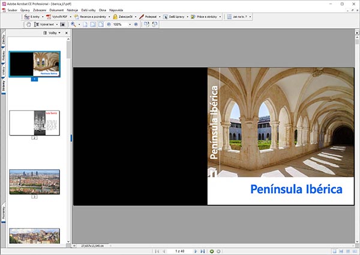
Task: Open the Dokument menu
Action: click(58, 10)
